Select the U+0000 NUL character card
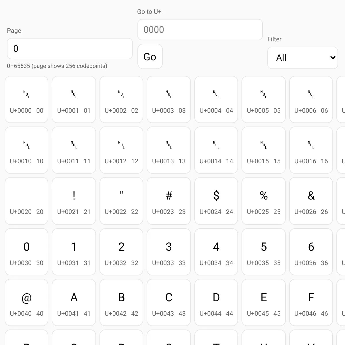The image size is (345, 345). coord(26,99)
